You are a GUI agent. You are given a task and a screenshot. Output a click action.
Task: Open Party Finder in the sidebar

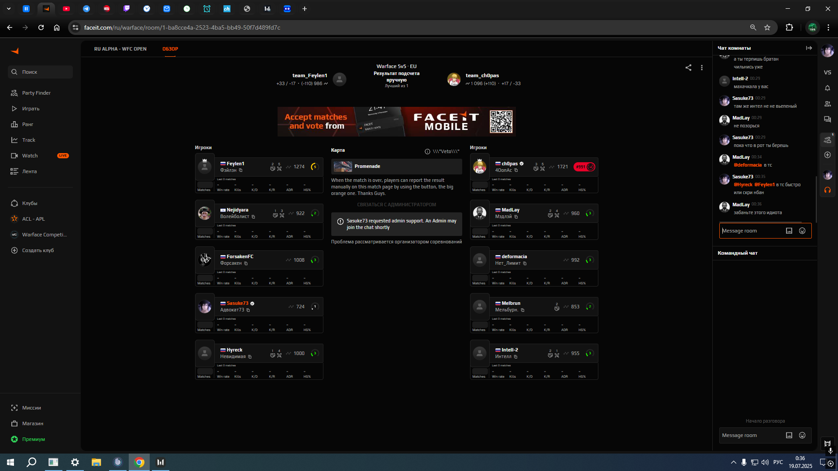pos(36,93)
